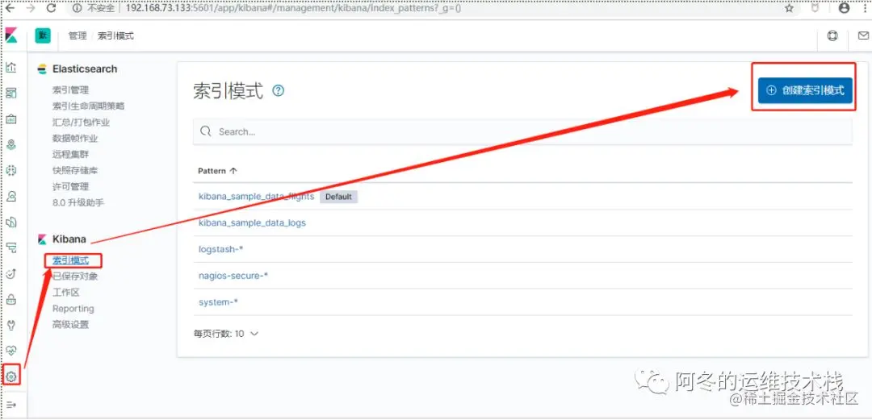872x420 pixels.
Task: Select 索引模式 under Kibana section
Action: click(x=70, y=260)
